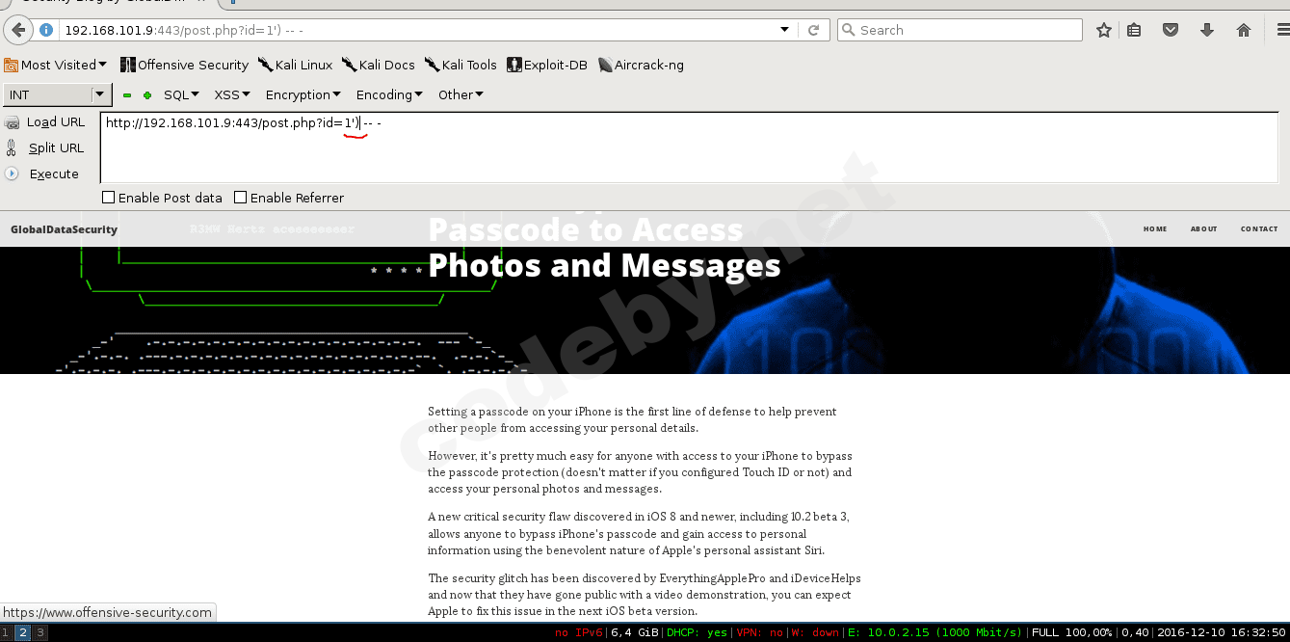
Task: Click the Execute button label
Action: pyautogui.click(x=54, y=174)
